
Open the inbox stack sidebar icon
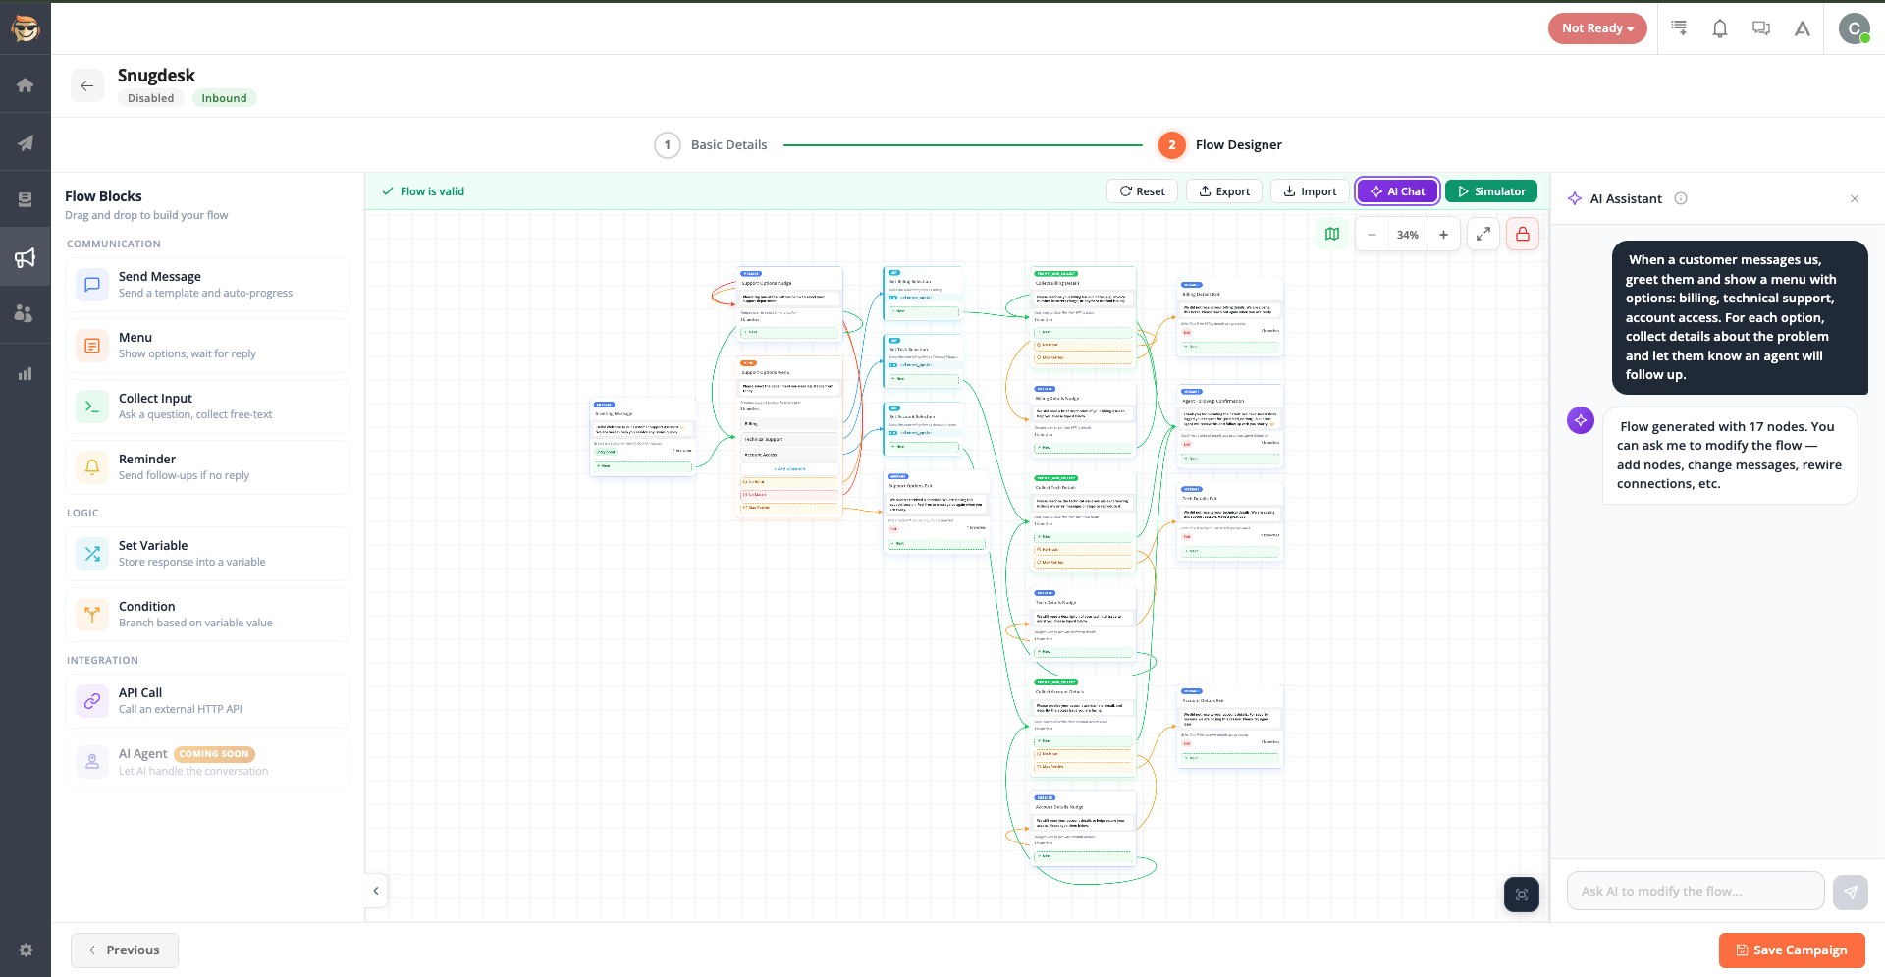[x=26, y=200]
